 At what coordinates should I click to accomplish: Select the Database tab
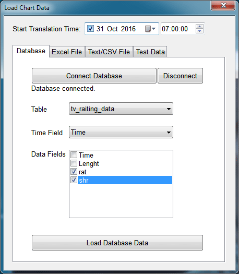click(x=31, y=51)
